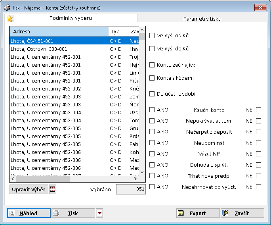This screenshot has height=225, width=271.
Task: Click the Upravit výběr button
Action: [x=28, y=189]
